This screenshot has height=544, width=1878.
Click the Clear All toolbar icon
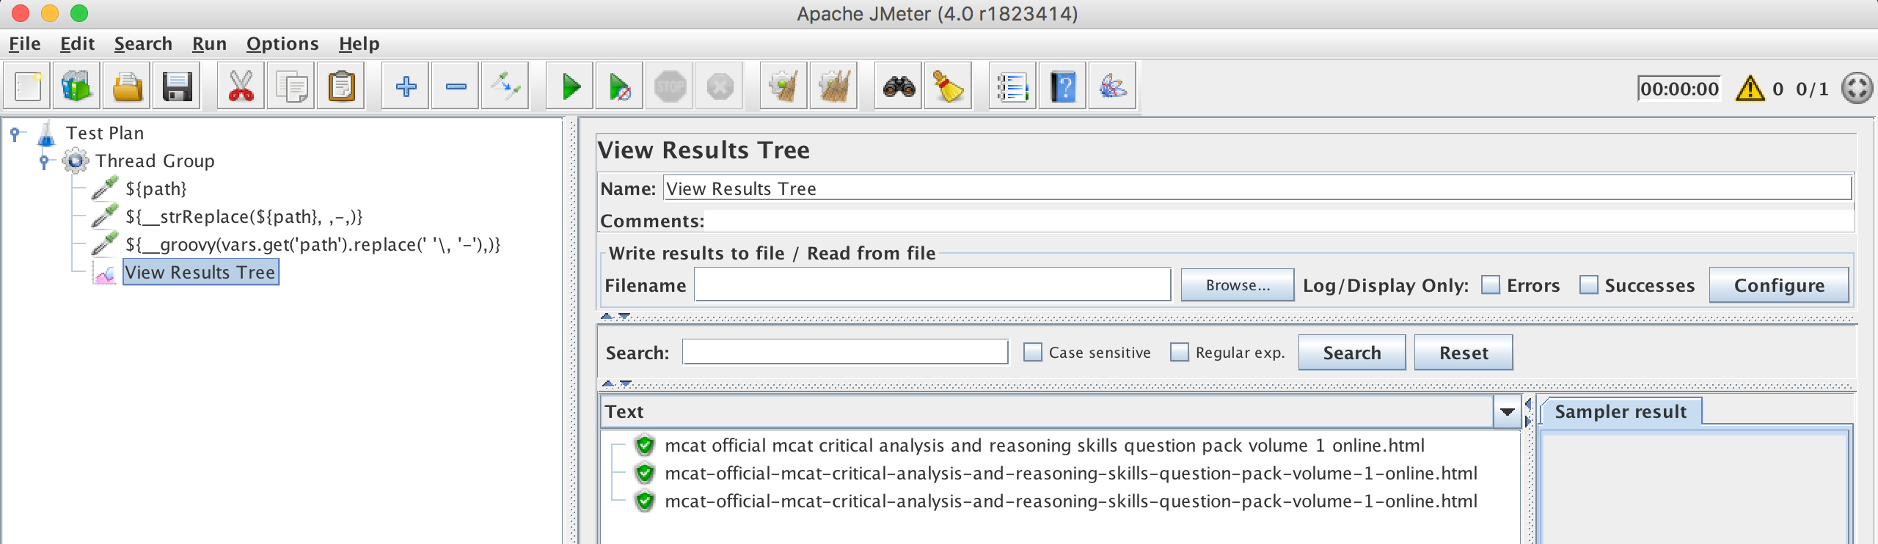pos(833,87)
